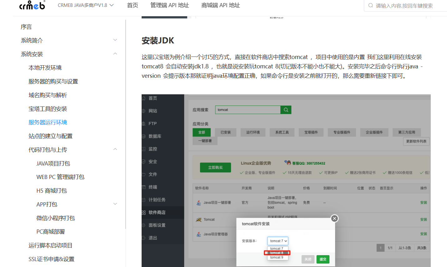
Task: Click the green 立即购买 button in the pictured BT panel
Action: 215,168
